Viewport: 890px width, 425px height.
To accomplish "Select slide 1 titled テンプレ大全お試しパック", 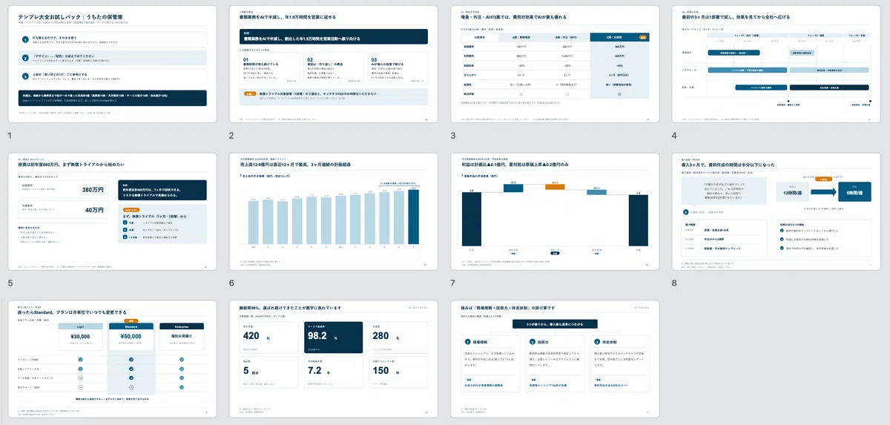I will [112, 64].
